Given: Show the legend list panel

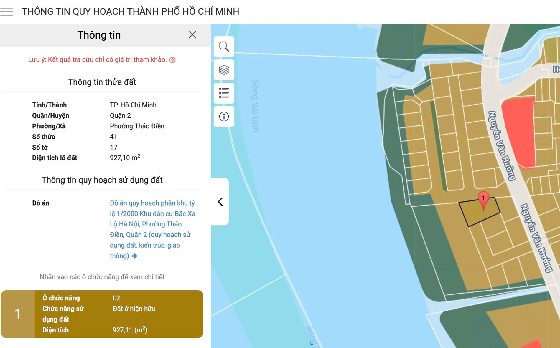Looking at the screenshot, I should (224, 93).
